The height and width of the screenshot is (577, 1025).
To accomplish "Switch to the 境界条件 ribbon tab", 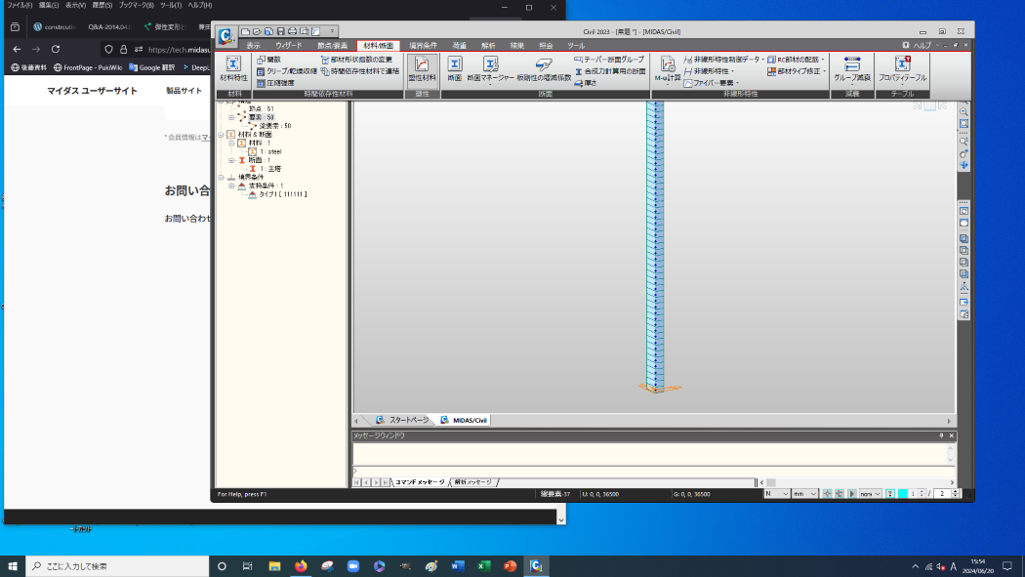I will click(423, 46).
